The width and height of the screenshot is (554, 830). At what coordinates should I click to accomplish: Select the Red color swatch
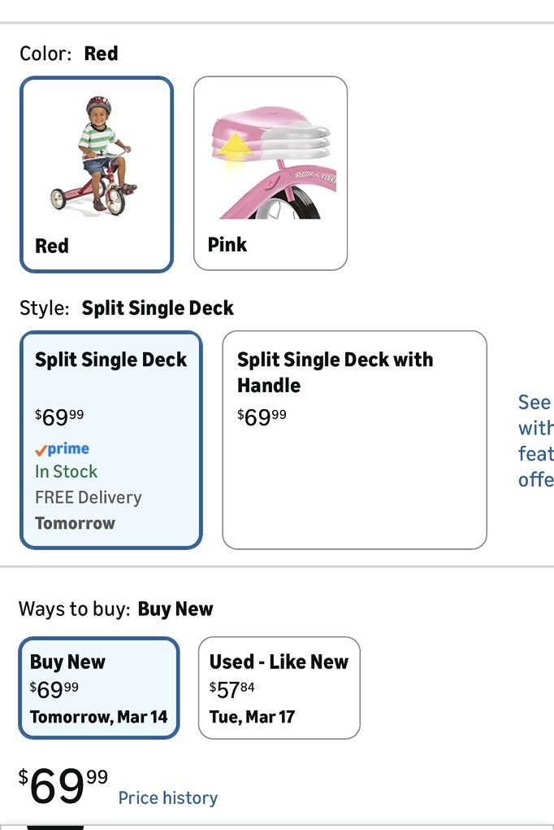[x=97, y=174]
